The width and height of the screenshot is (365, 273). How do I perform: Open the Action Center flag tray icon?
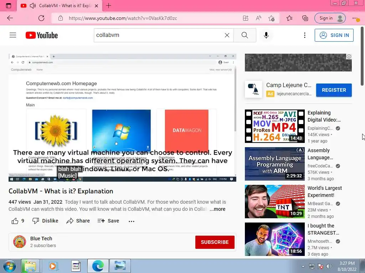point(320,266)
